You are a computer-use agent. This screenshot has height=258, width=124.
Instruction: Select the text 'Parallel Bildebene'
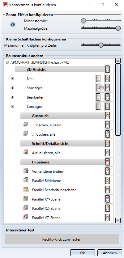(x=46, y=181)
